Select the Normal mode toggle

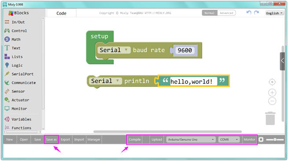coord(210,13)
